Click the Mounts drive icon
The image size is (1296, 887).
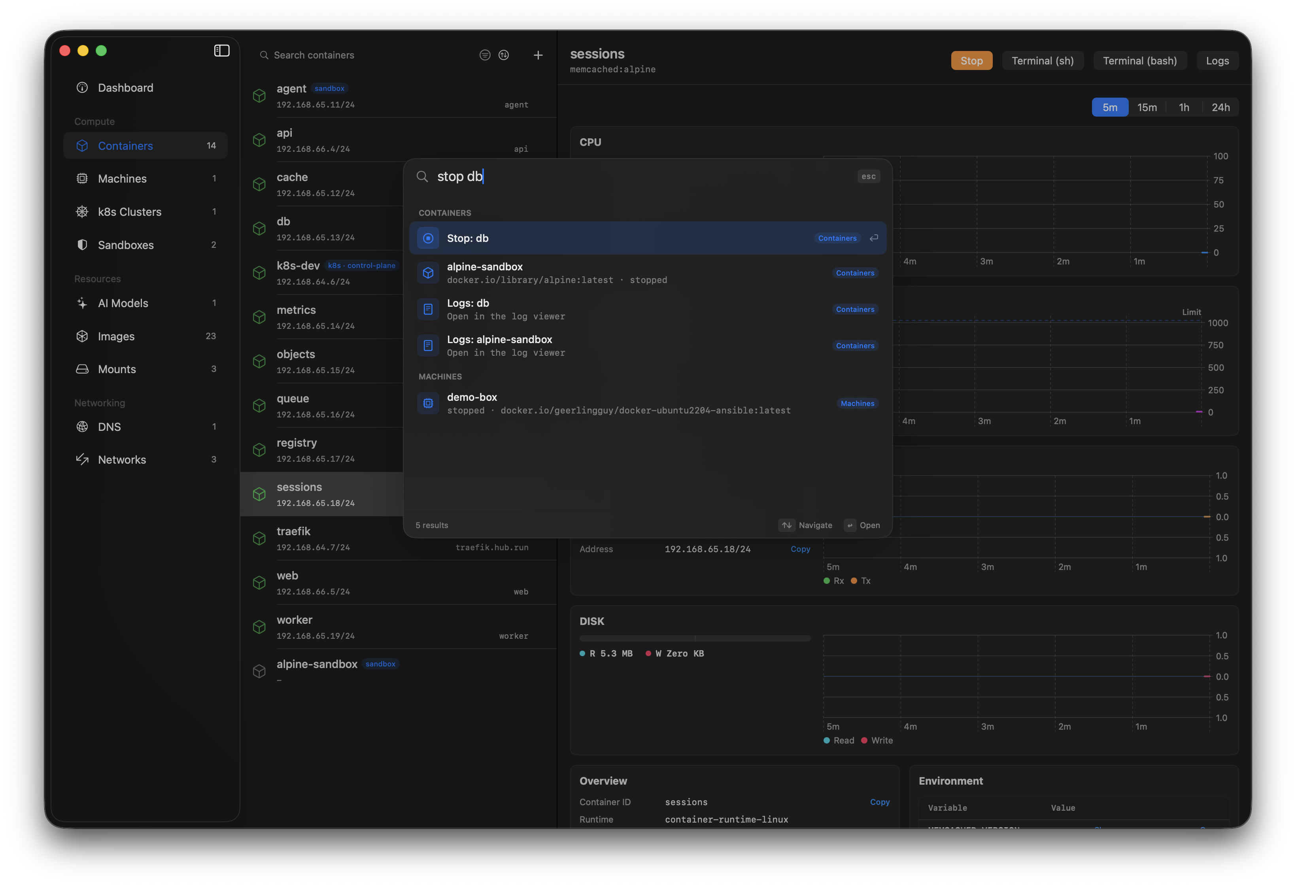(x=82, y=369)
